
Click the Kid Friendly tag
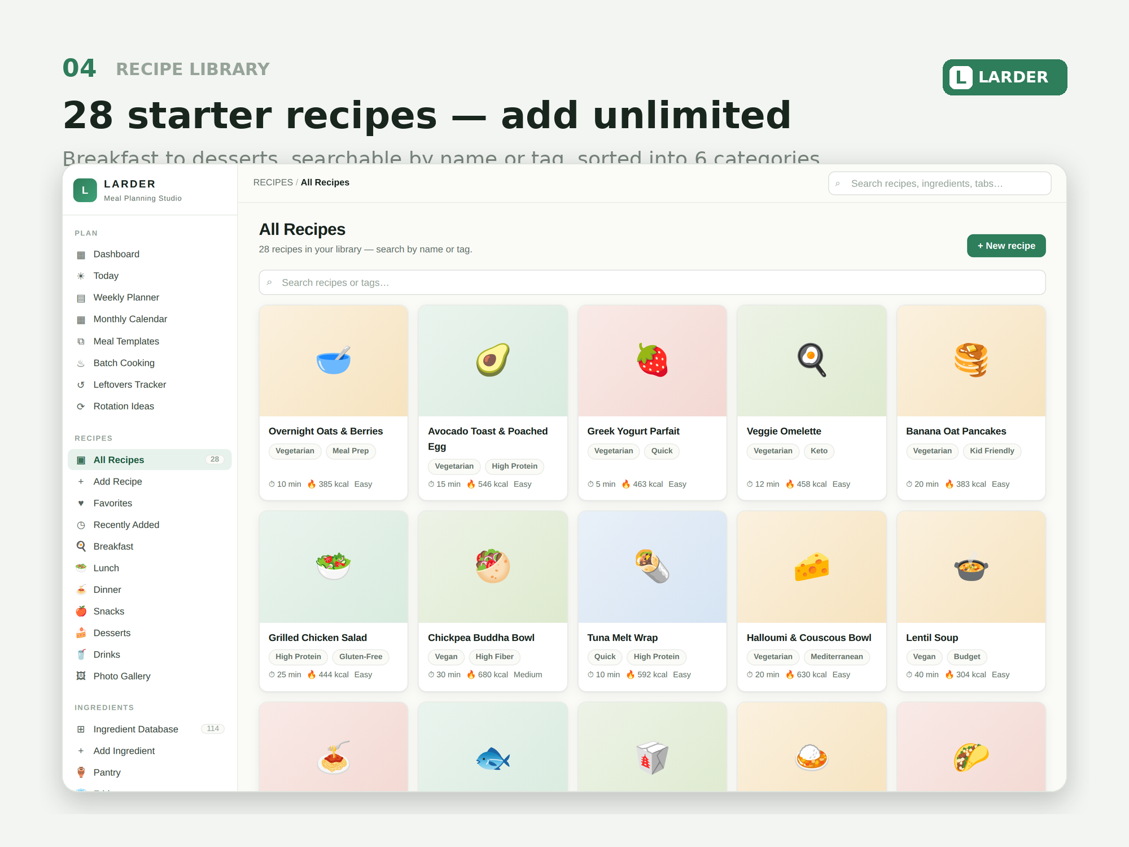(x=992, y=451)
